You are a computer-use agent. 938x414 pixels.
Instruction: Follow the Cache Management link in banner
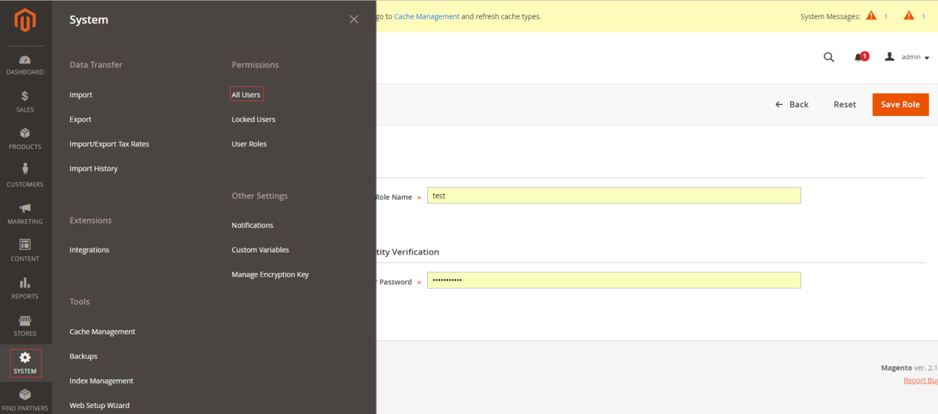click(426, 16)
